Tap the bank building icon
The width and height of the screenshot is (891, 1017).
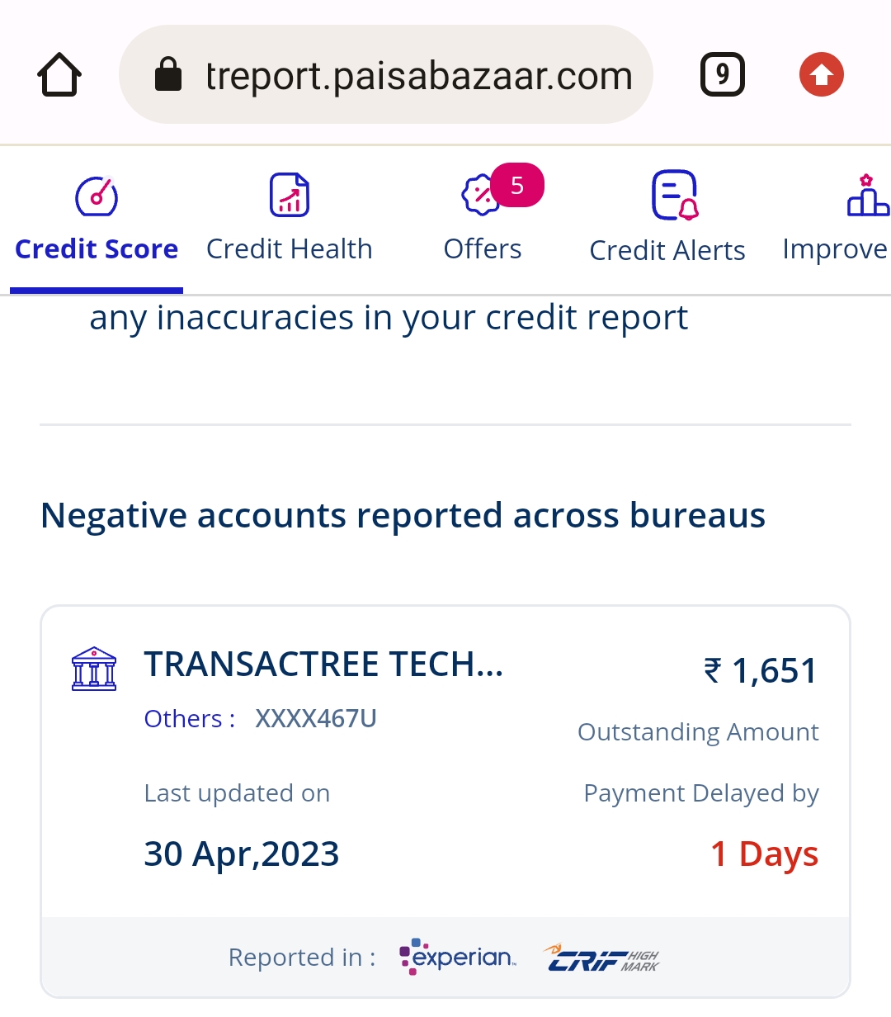point(94,668)
